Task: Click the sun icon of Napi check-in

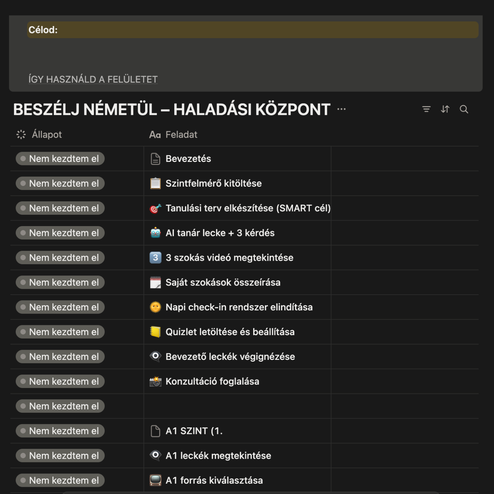Action: coord(155,307)
